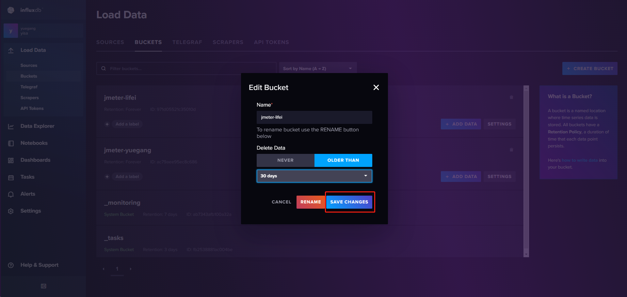Image resolution: width=627 pixels, height=297 pixels.
Task: Click the Dashboards grid icon
Action: (11, 160)
